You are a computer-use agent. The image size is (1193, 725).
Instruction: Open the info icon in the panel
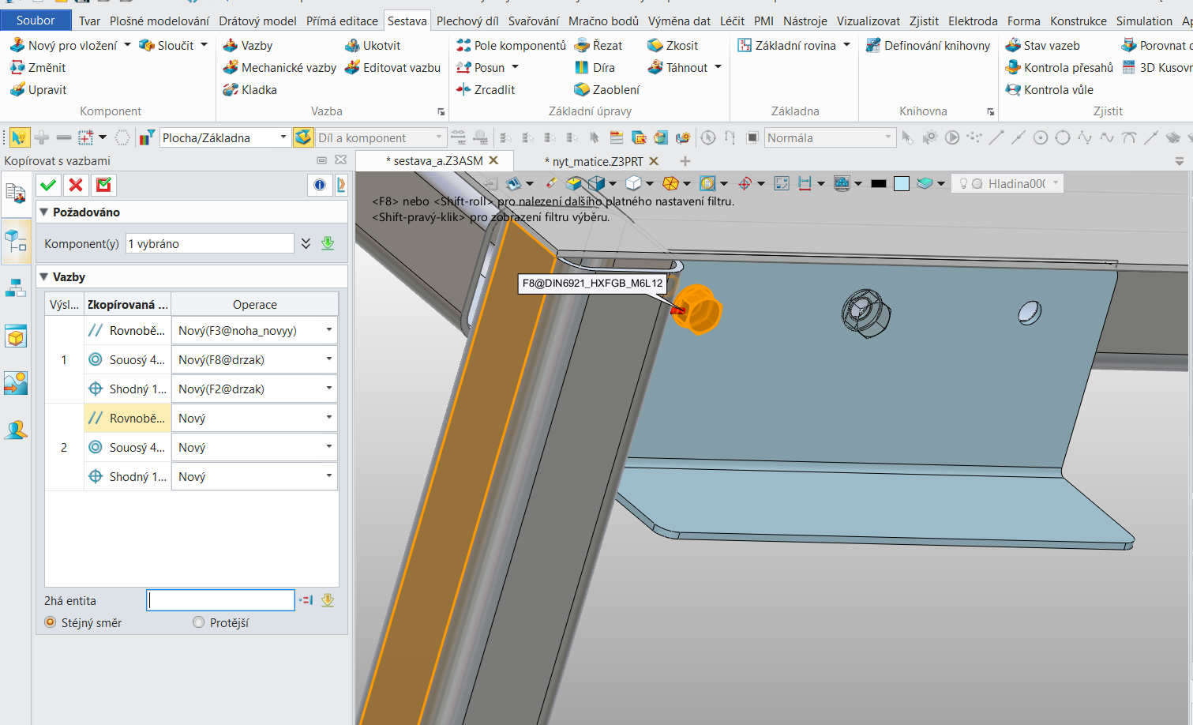click(x=320, y=185)
